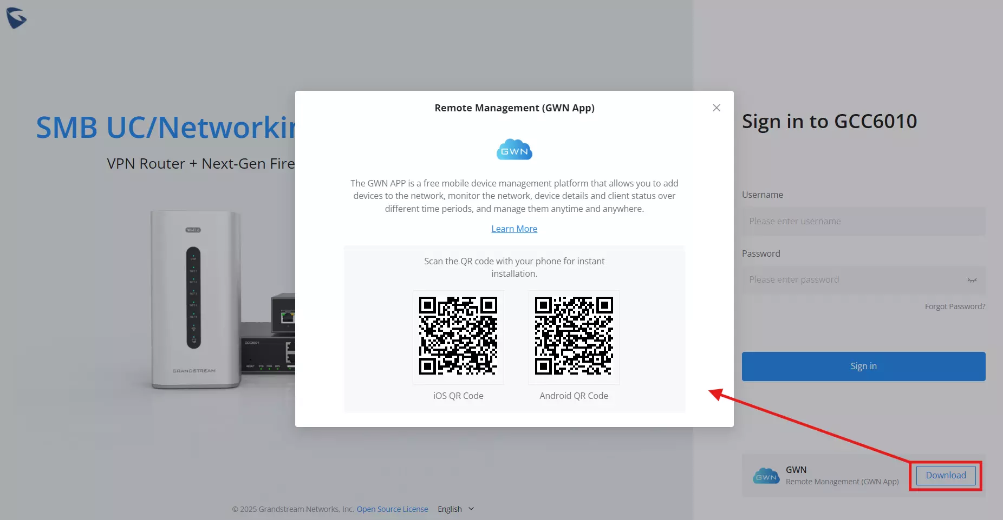Click the white Grandstream router product image
Viewport: 1003px width, 520px height.
click(x=195, y=299)
